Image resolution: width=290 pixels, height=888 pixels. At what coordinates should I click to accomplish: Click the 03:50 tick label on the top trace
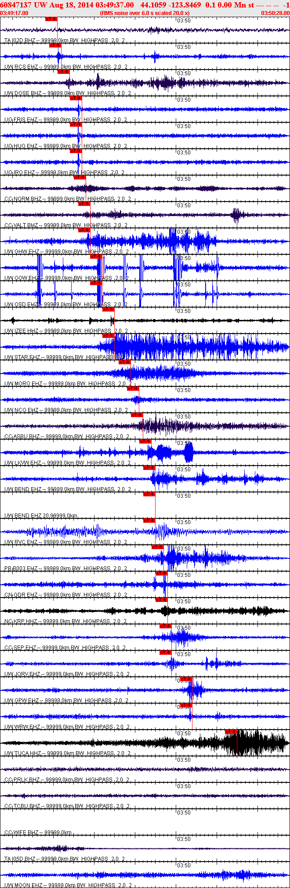tap(184, 21)
